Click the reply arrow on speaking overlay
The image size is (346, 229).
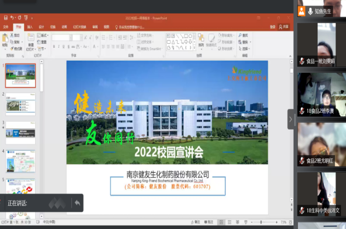(x=76, y=203)
